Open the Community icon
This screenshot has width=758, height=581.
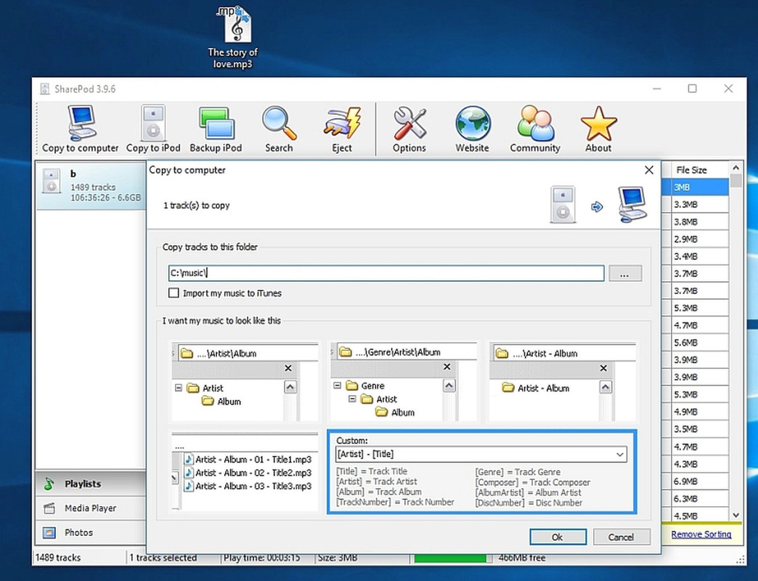535,129
